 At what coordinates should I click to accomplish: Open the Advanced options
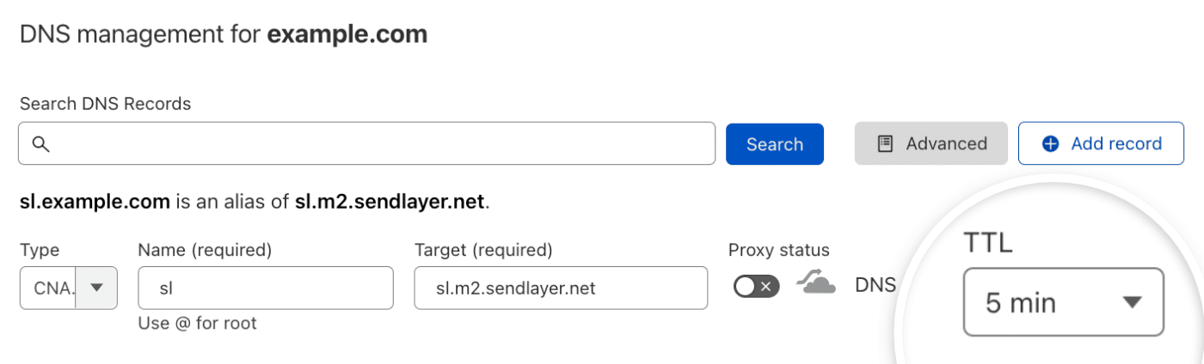coord(931,143)
